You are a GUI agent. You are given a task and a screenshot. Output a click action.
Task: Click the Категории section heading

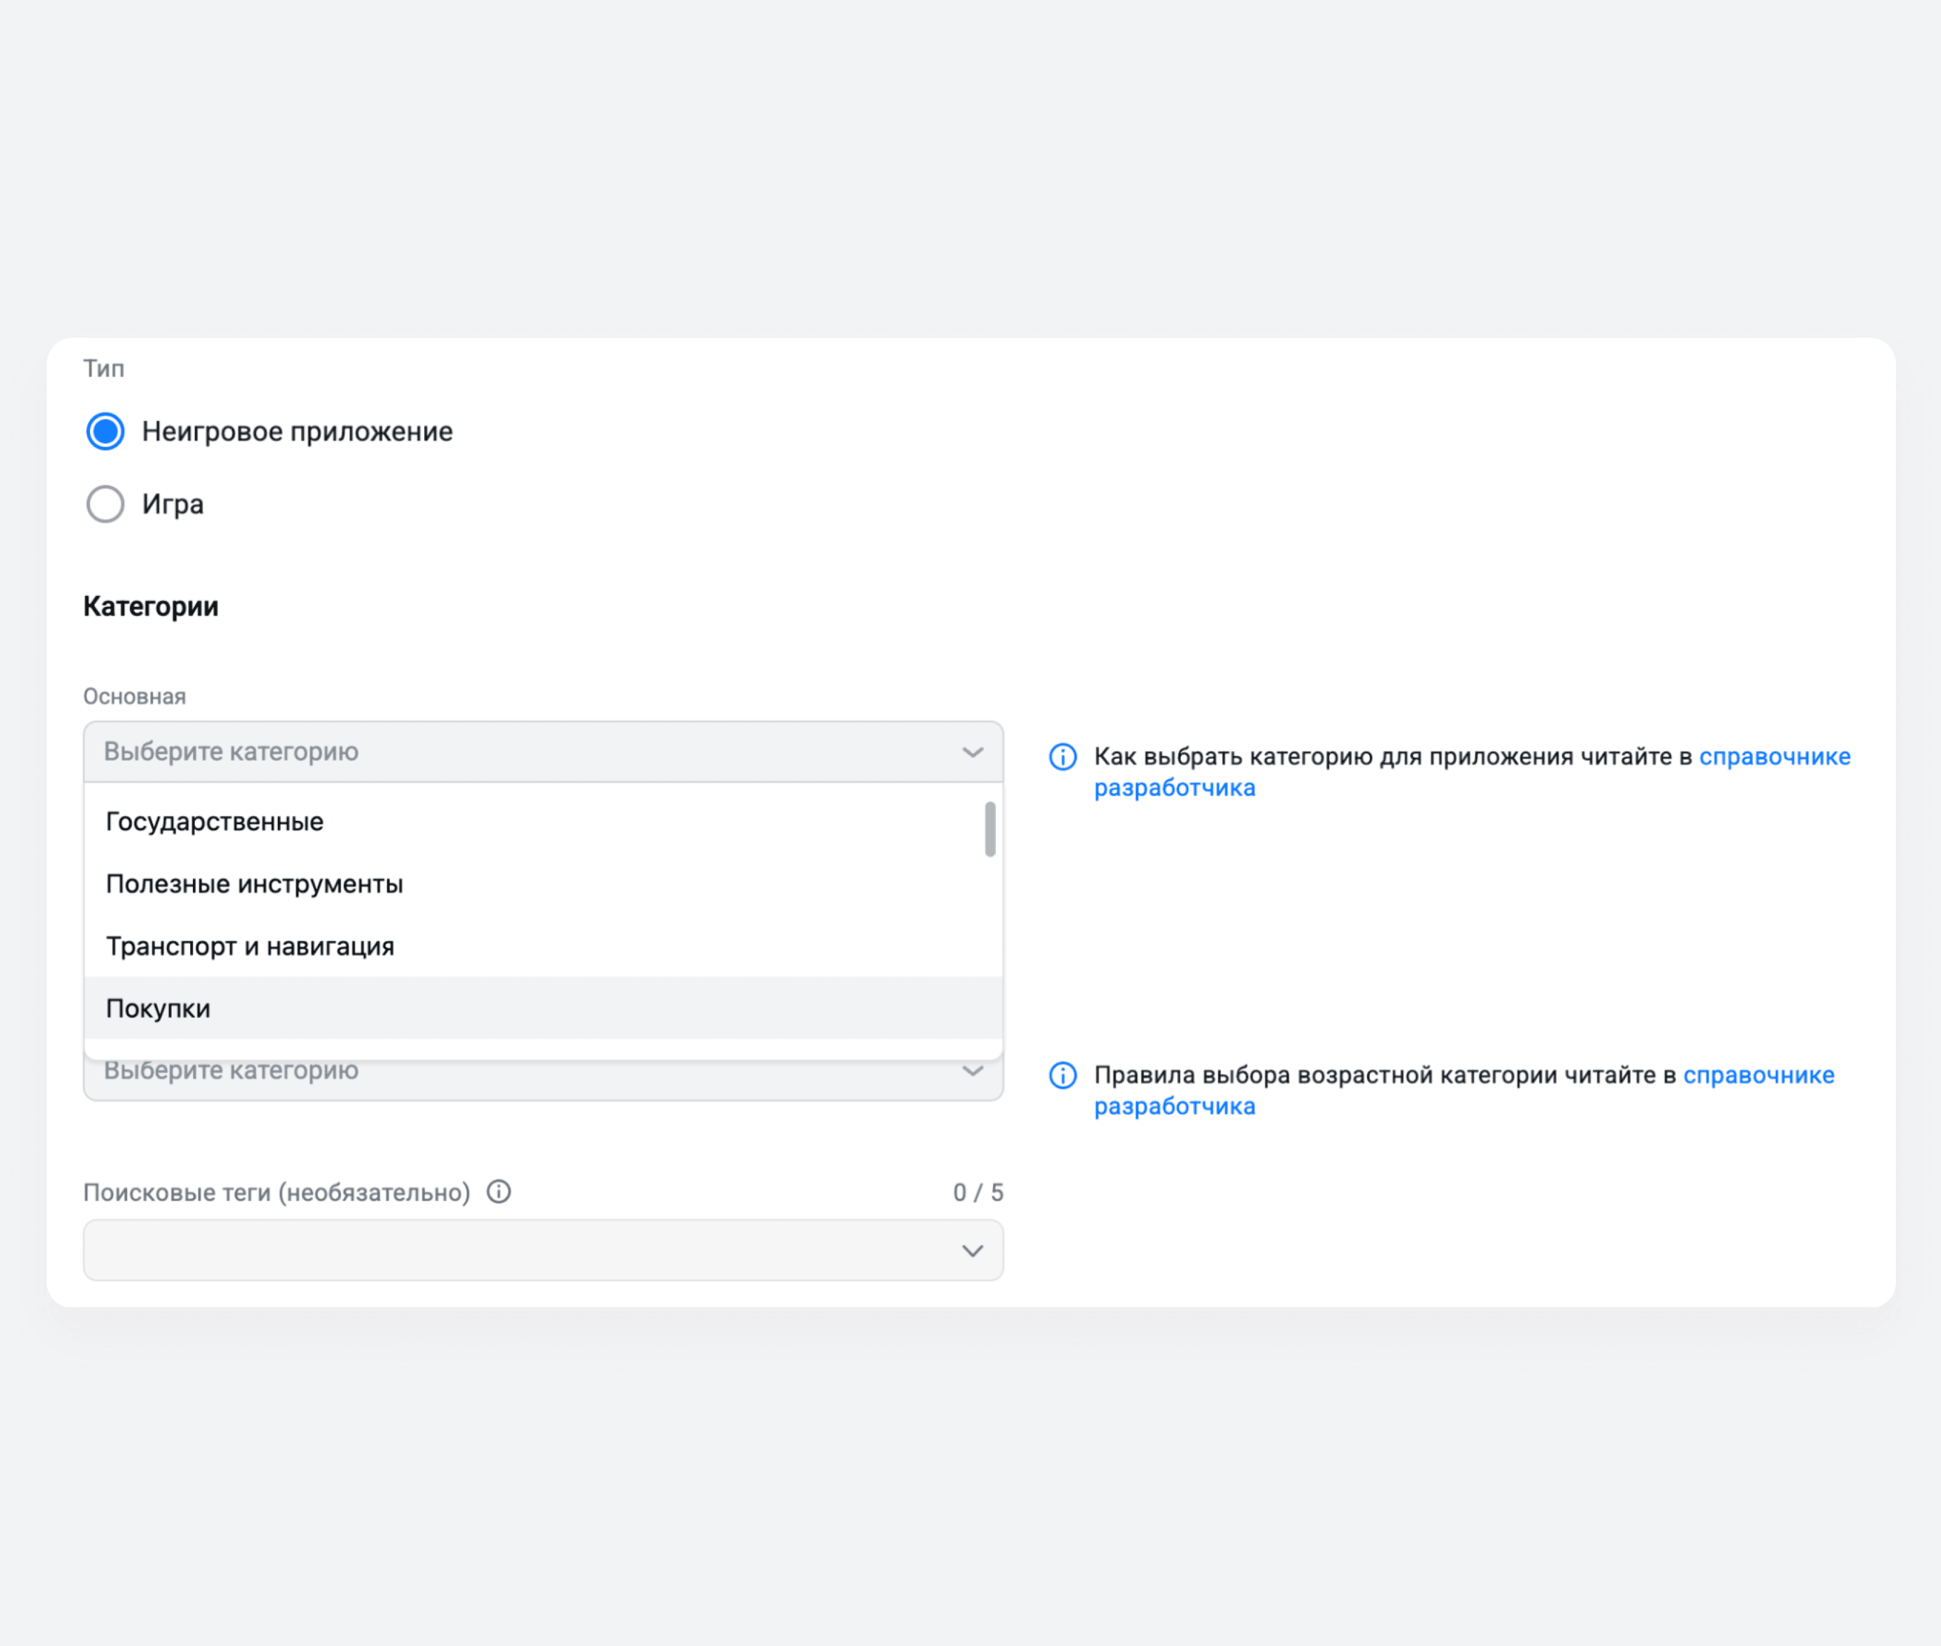click(151, 606)
